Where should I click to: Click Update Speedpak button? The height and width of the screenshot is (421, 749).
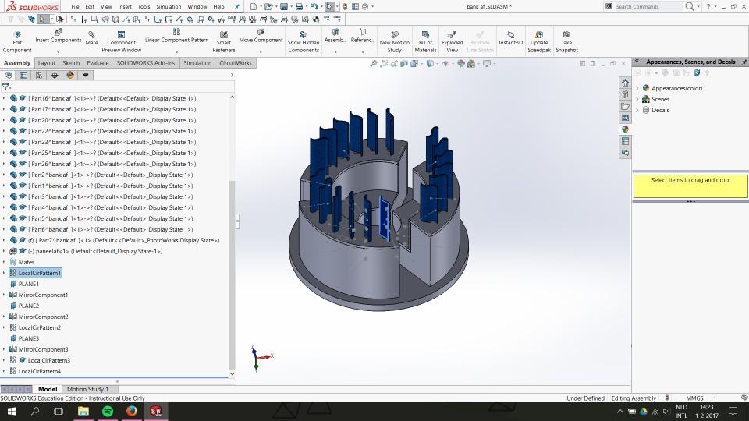click(539, 42)
